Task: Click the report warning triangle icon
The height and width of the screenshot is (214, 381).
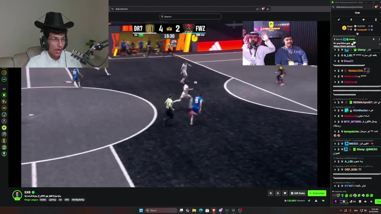Action: coord(316,201)
